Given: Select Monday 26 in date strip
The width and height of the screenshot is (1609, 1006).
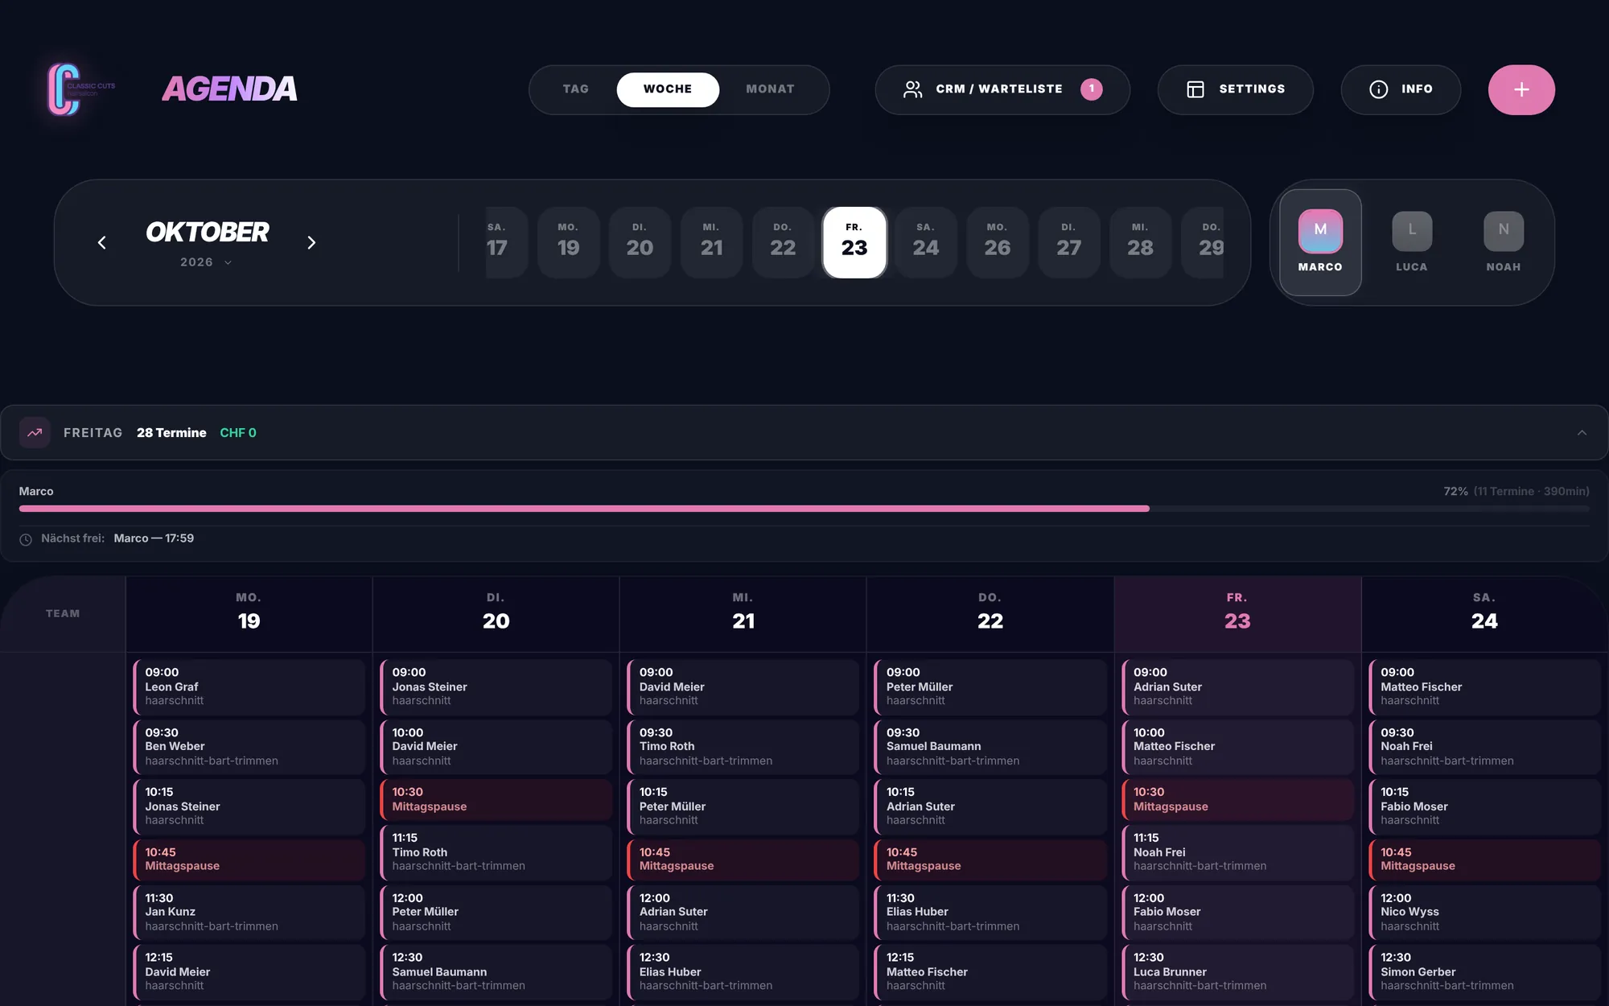Looking at the screenshot, I should (997, 242).
